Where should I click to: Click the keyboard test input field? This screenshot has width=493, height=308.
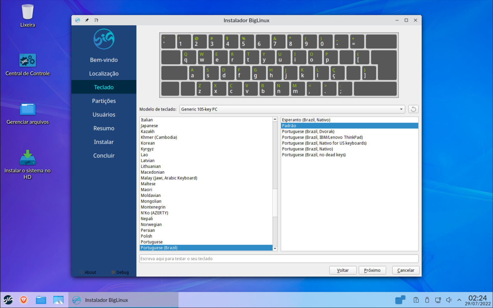click(x=279, y=259)
